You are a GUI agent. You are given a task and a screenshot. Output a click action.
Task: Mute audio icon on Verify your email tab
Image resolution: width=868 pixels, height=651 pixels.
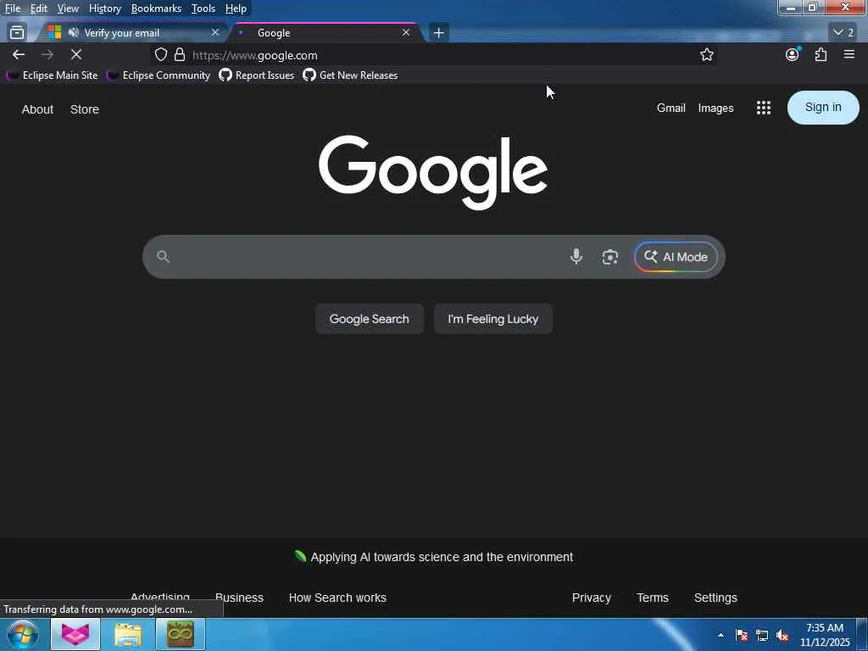tap(73, 33)
